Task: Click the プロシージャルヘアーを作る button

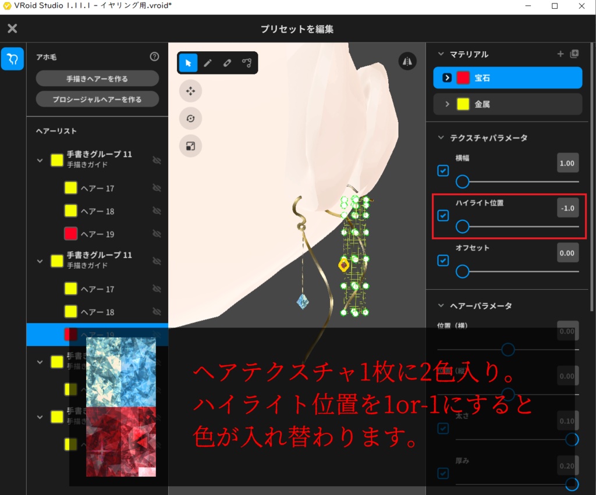Action: 97,99
